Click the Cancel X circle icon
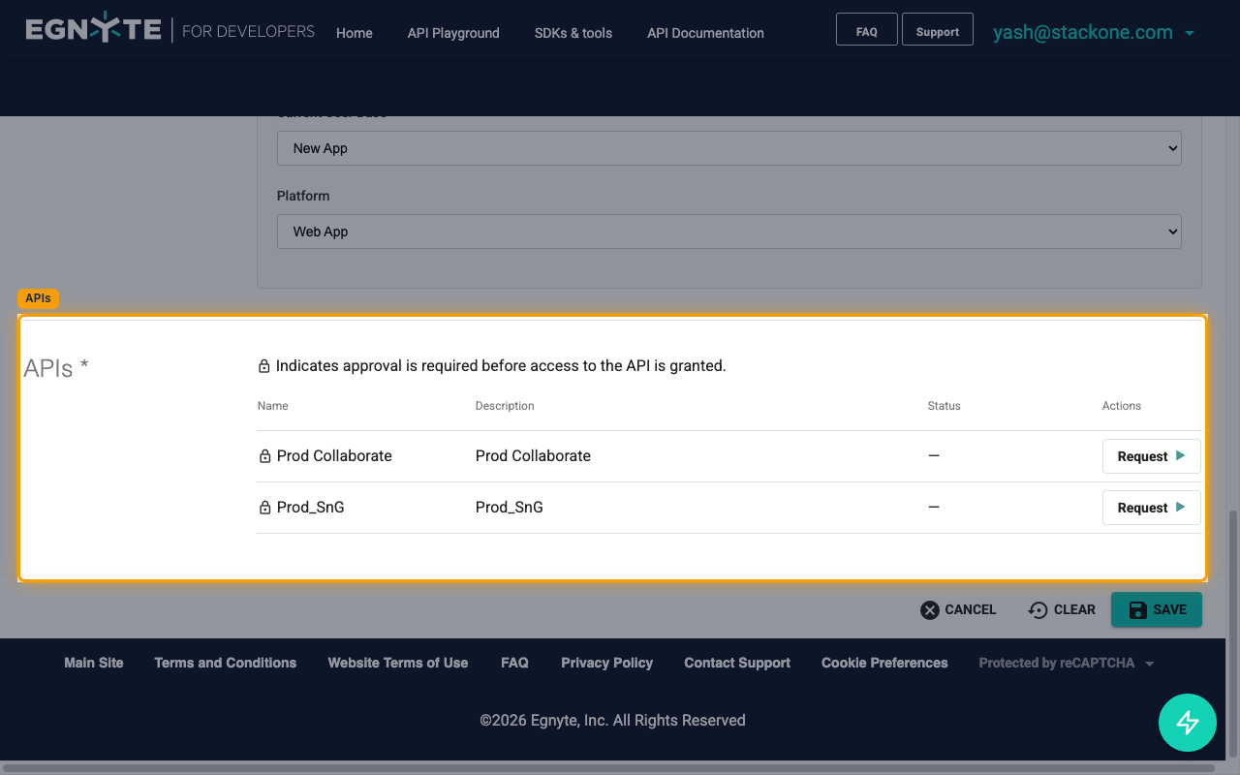Image resolution: width=1240 pixels, height=775 pixels. pos(930,609)
